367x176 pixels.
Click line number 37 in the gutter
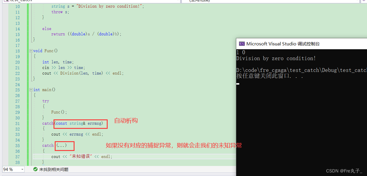click(x=17, y=157)
